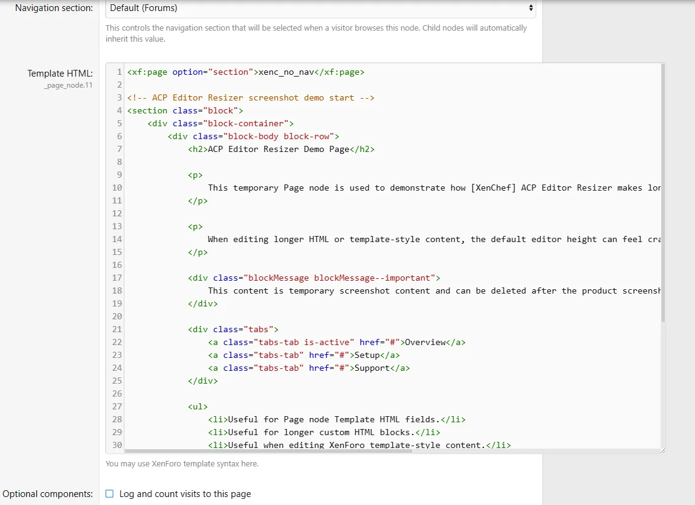Click the Optional components label
The height and width of the screenshot is (505, 695).
point(47,493)
